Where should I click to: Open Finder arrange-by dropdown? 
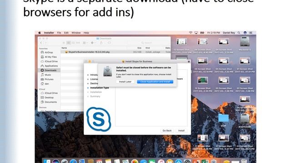85,43
